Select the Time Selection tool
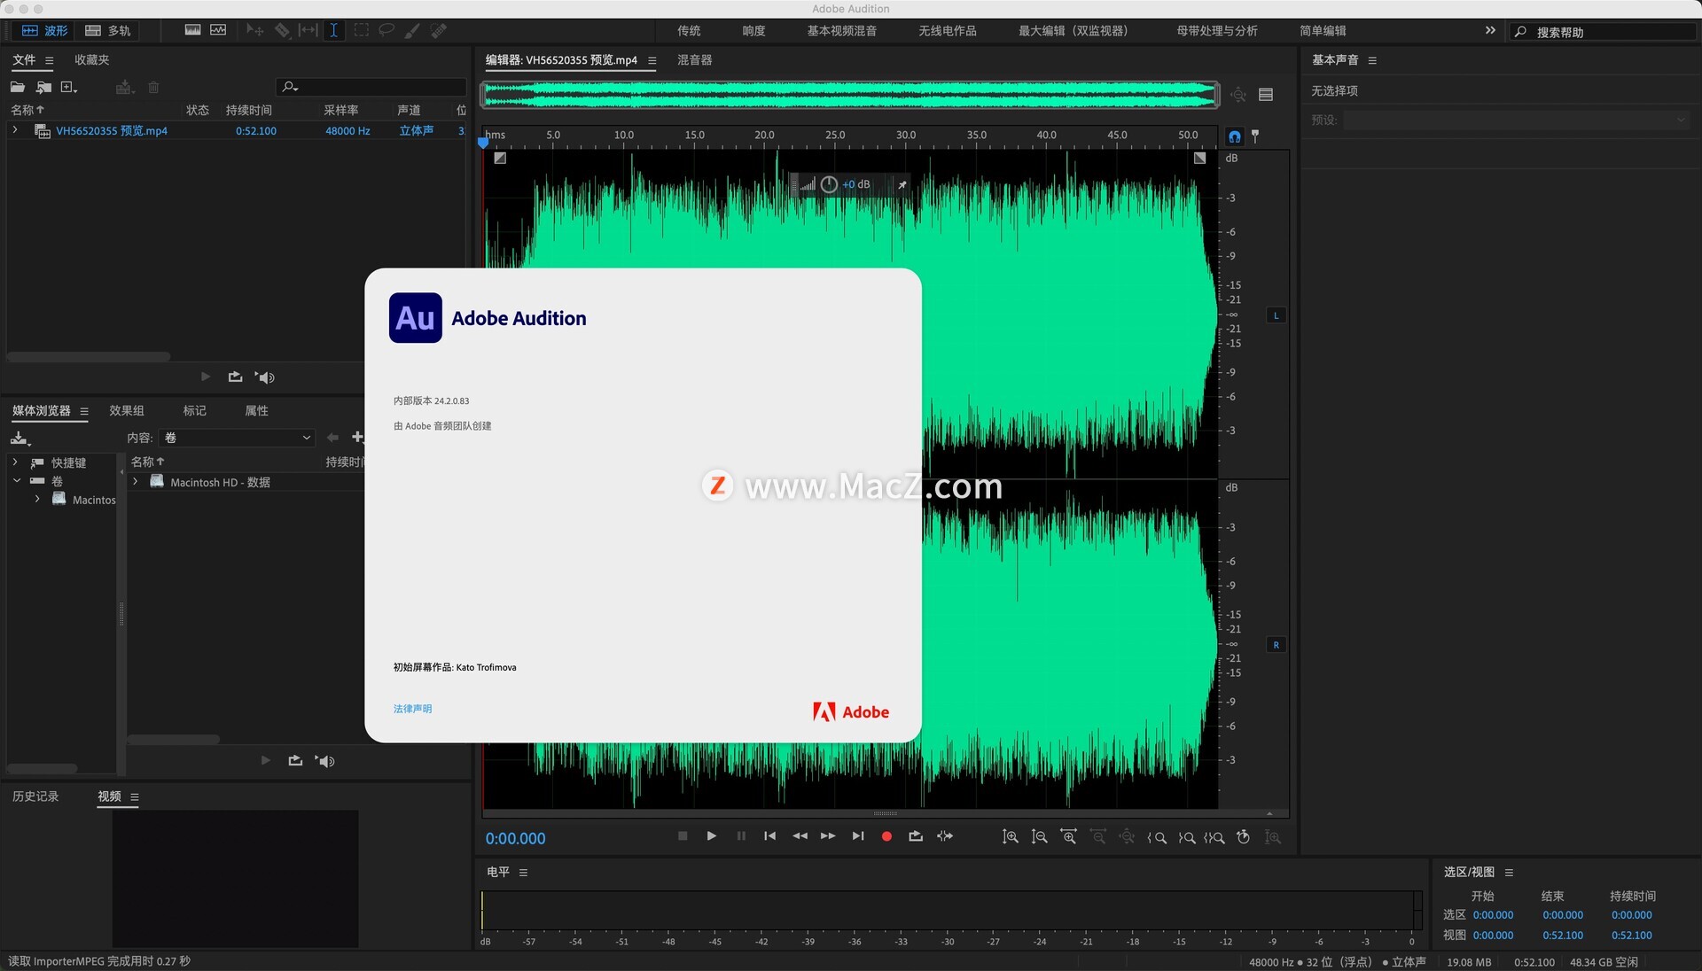Viewport: 1702px width, 971px height. click(x=333, y=30)
